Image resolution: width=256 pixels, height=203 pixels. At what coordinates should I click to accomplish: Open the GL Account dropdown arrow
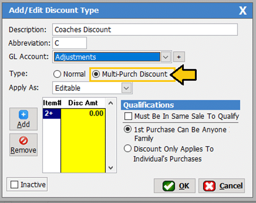165,57
